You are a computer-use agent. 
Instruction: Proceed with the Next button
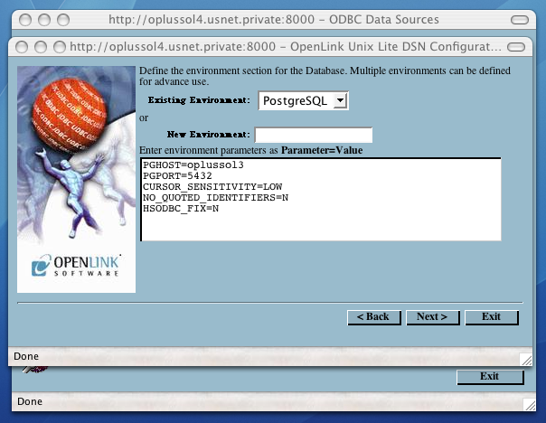(432, 317)
